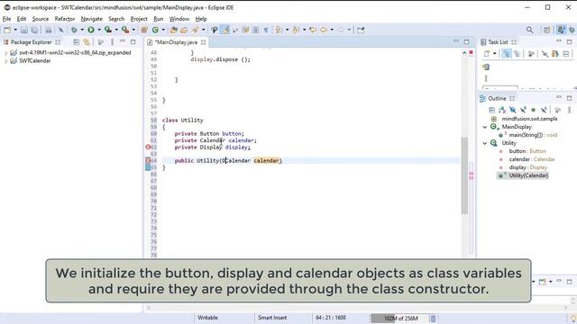
Task: Open the Navigate menu
Action: [x=92, y=19]
